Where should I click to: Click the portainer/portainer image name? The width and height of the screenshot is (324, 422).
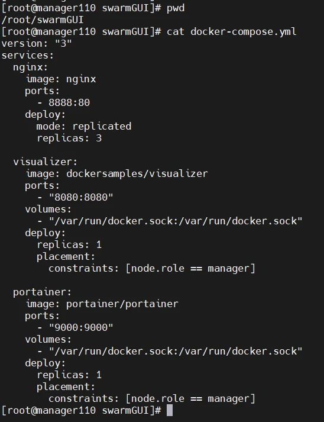(x=122, y=304)
